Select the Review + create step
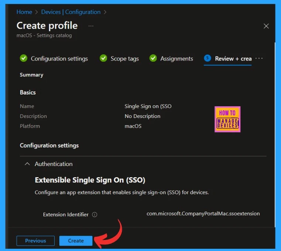The width and height of the screenshot is (281, 251). pyautogui.click(x=233, y=59)
